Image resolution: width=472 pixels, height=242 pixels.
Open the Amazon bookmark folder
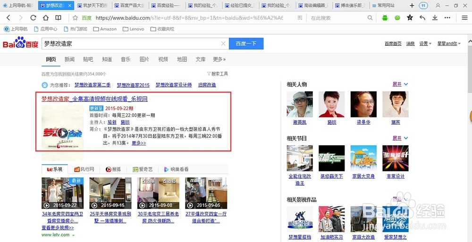tap(105, 29)
